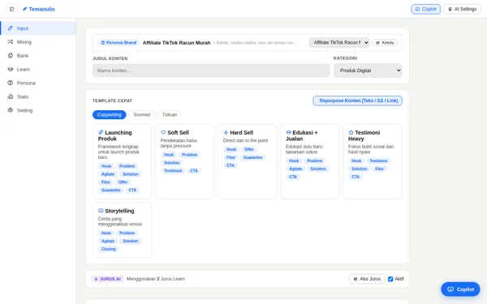Click the Guarantee tag in Launching Produk
The image size is (487, 304).
point(111,191)
